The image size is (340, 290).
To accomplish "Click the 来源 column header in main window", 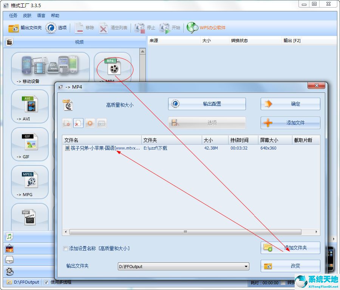I will click(x=174, y=41).
